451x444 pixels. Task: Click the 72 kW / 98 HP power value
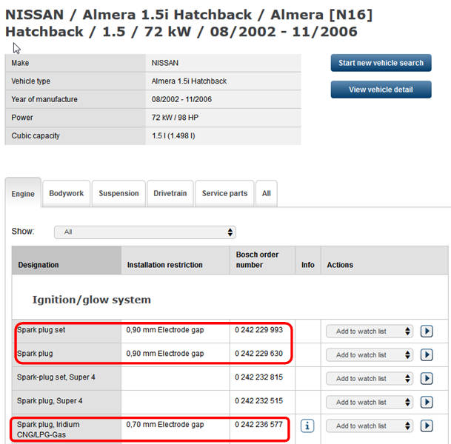175,117
